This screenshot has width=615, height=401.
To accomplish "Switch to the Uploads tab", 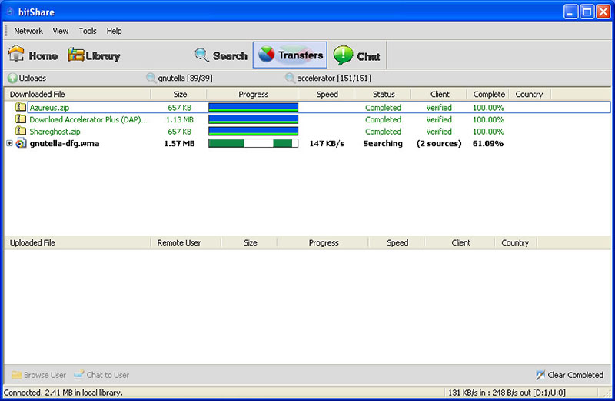I will (27, 79).
